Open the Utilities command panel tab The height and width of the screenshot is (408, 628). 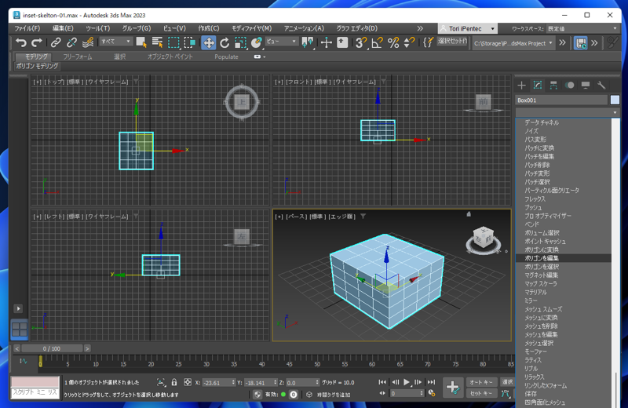point(601,86)
